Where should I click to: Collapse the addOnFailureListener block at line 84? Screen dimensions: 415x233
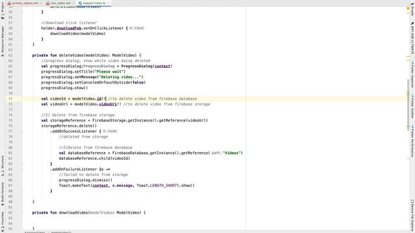(22, 170)
